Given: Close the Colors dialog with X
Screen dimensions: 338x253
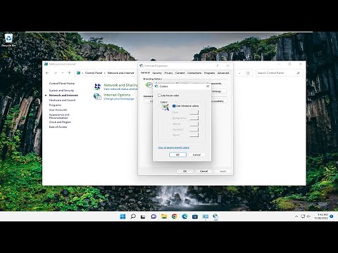Looking at the screenshot, I should 208,86.
